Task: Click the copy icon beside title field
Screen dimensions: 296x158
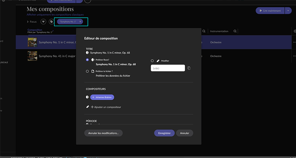Action: click(189, 68)
